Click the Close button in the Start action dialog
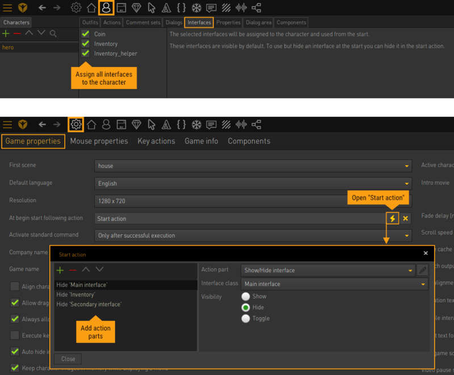The height and width of the screenshot is (375, 454). pyautogui.click(x=68, y=359)
